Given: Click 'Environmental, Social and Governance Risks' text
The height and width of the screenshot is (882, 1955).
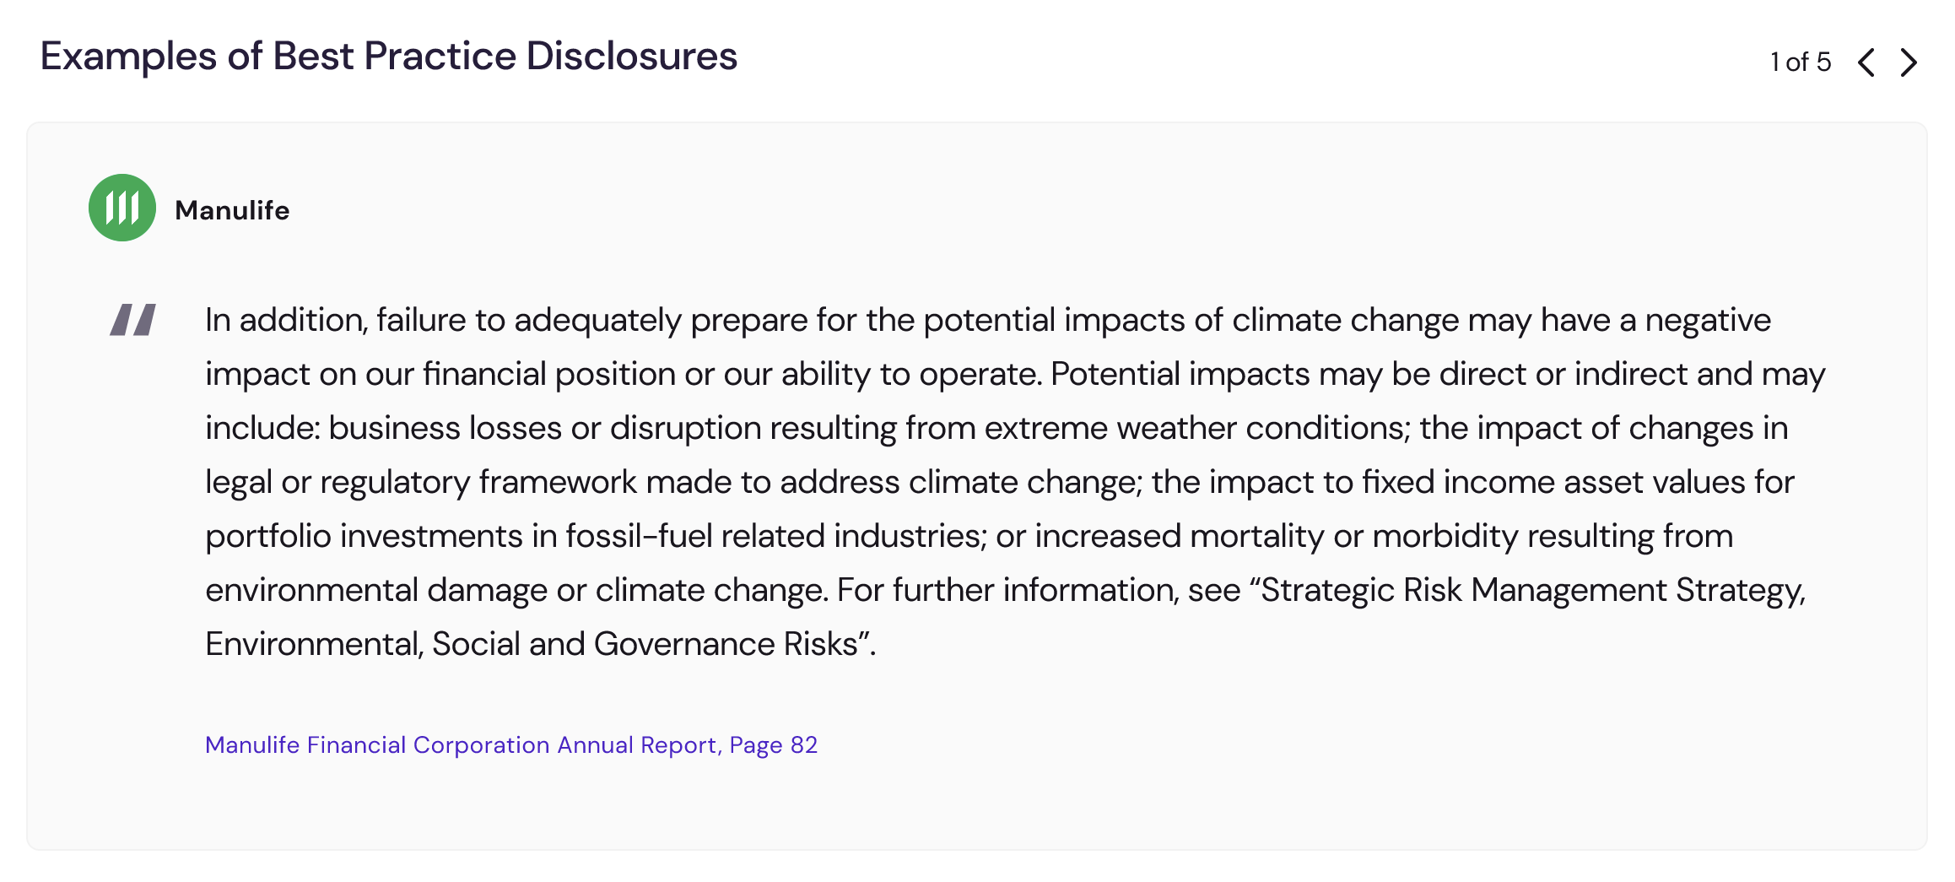Looking at the screenshot, I should (532, 645).
